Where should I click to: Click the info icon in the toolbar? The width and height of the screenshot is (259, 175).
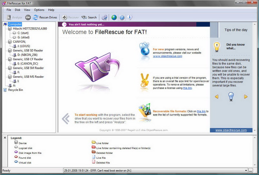(130, 17)
